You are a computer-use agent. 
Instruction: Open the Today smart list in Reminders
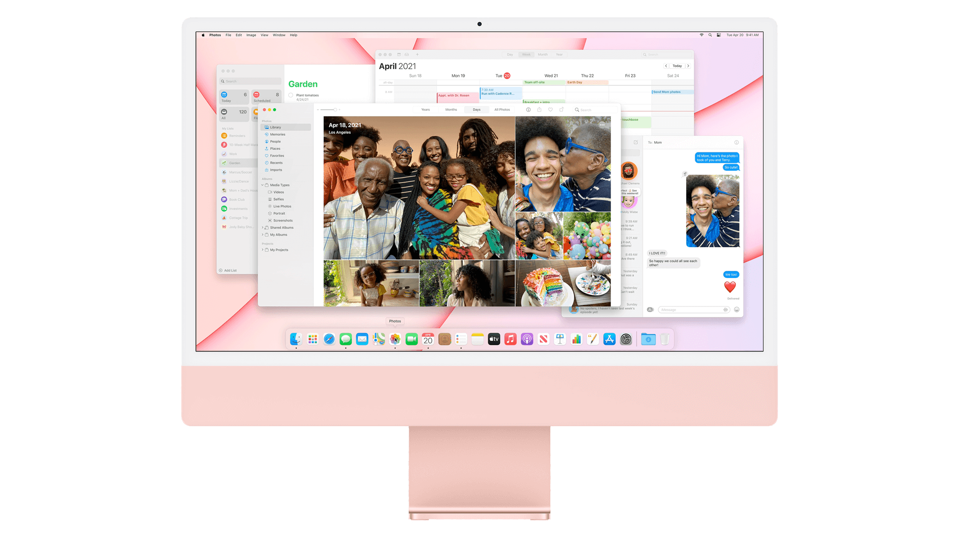(x=234, y=97)
